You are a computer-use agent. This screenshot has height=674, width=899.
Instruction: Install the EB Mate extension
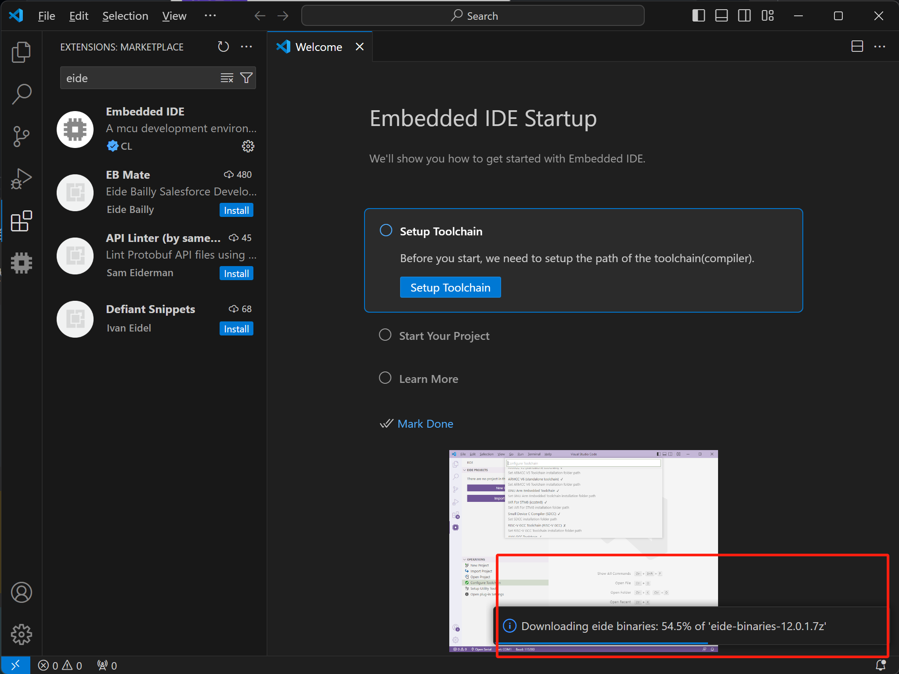[x=236, y=210]
